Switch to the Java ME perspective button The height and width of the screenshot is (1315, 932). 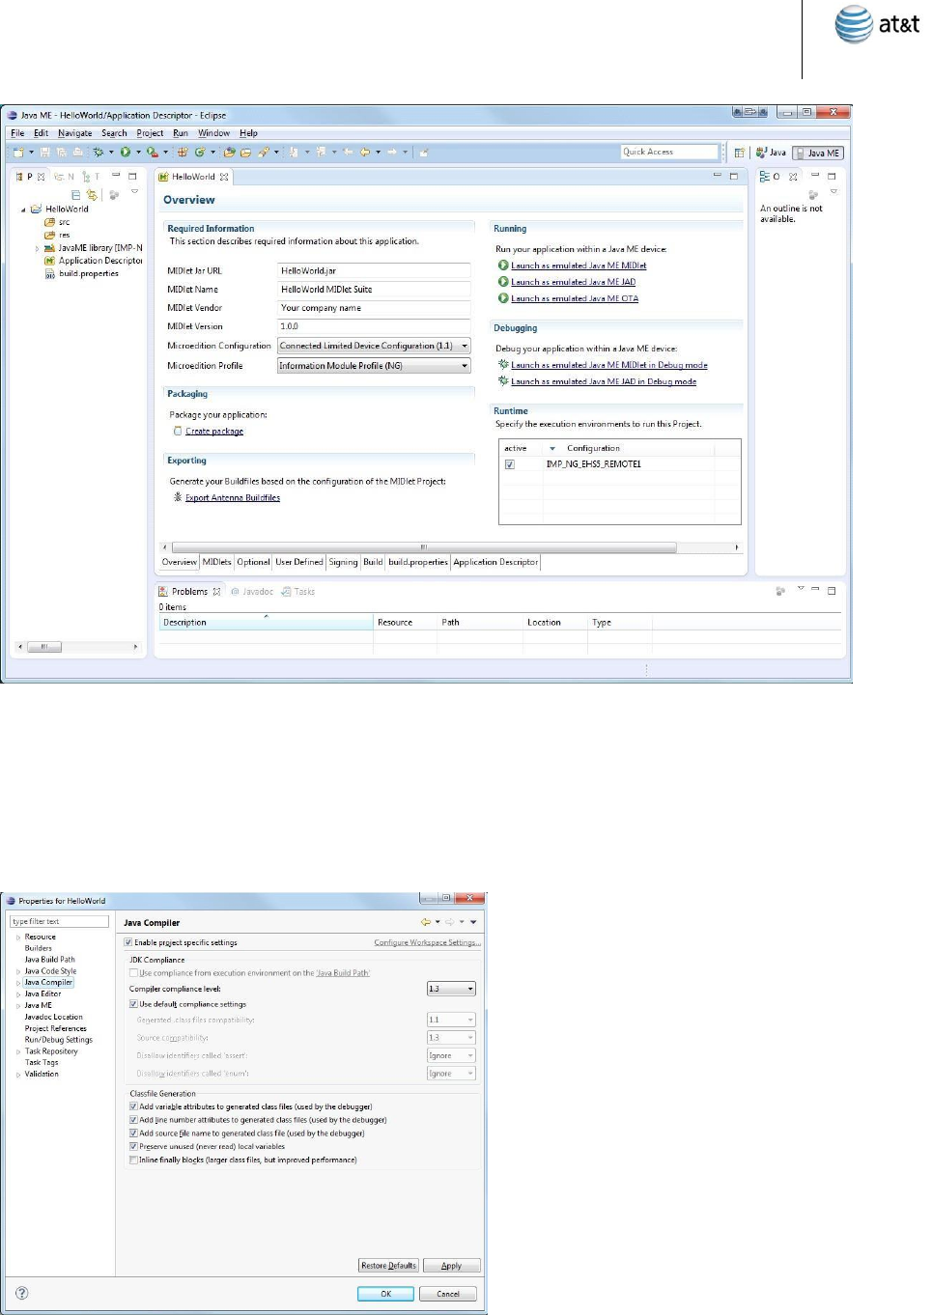pyautogui.click(x=818, y=153)
